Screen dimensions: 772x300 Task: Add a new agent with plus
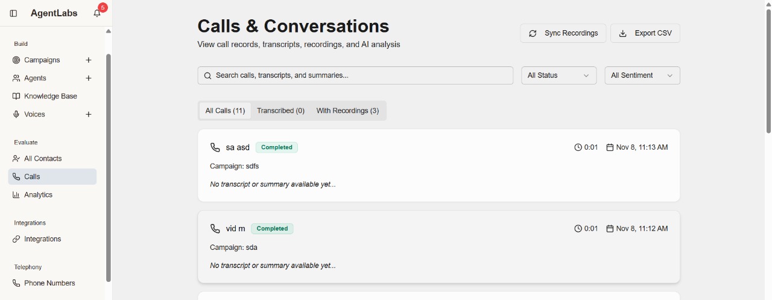pyautogui.click(x=89, y=78)
